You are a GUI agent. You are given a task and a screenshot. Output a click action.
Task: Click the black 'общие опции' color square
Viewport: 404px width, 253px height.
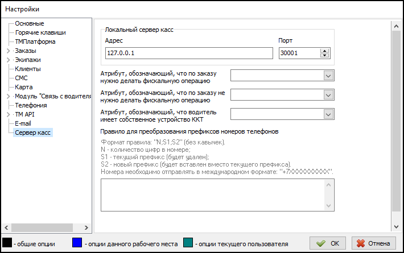point(7,243)
